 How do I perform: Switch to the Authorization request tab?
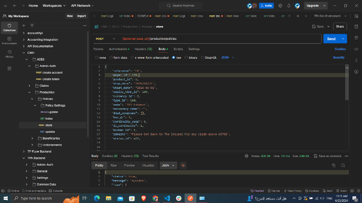click(x=118, y=49)
